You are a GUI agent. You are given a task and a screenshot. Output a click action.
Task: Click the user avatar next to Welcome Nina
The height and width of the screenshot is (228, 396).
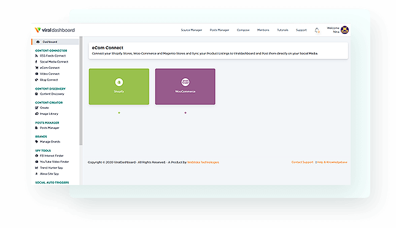(344, 30)
